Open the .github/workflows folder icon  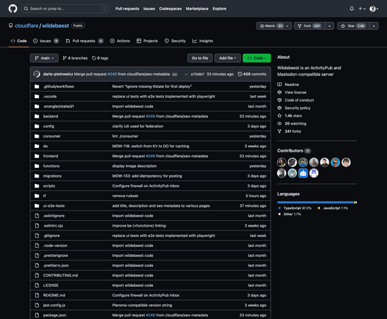click(x=37, y=87)
